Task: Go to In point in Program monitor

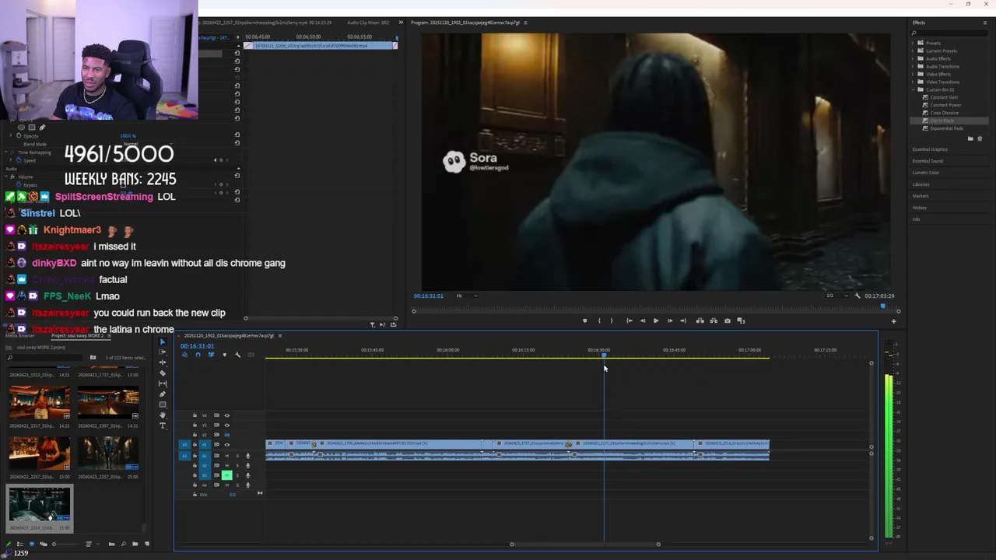Action: [630, 320]
